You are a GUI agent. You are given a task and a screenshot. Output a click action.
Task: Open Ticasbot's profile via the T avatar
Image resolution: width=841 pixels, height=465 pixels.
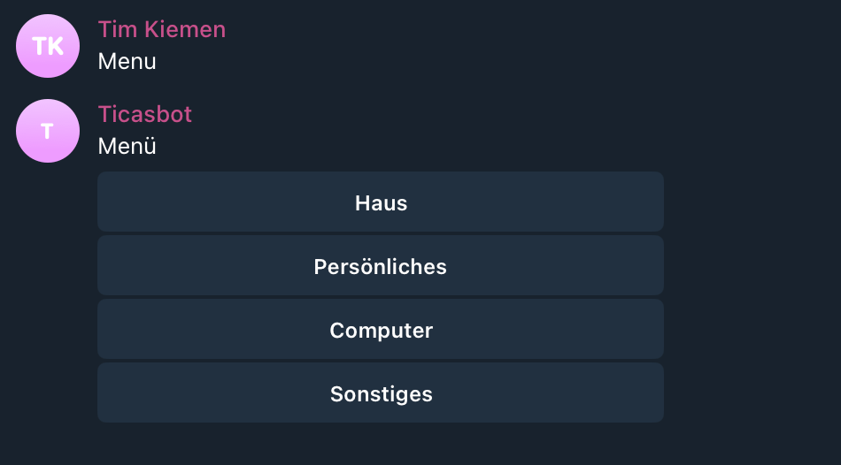pos(48,131)
